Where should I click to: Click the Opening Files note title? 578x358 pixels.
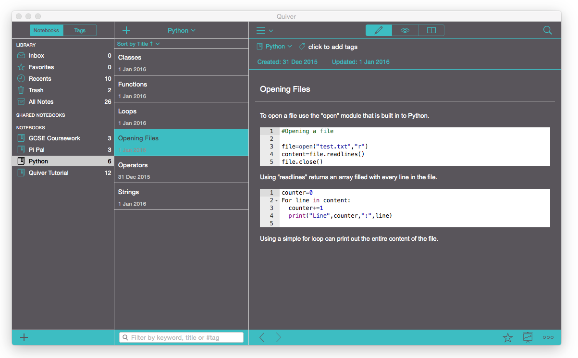[x=285, y=89]
